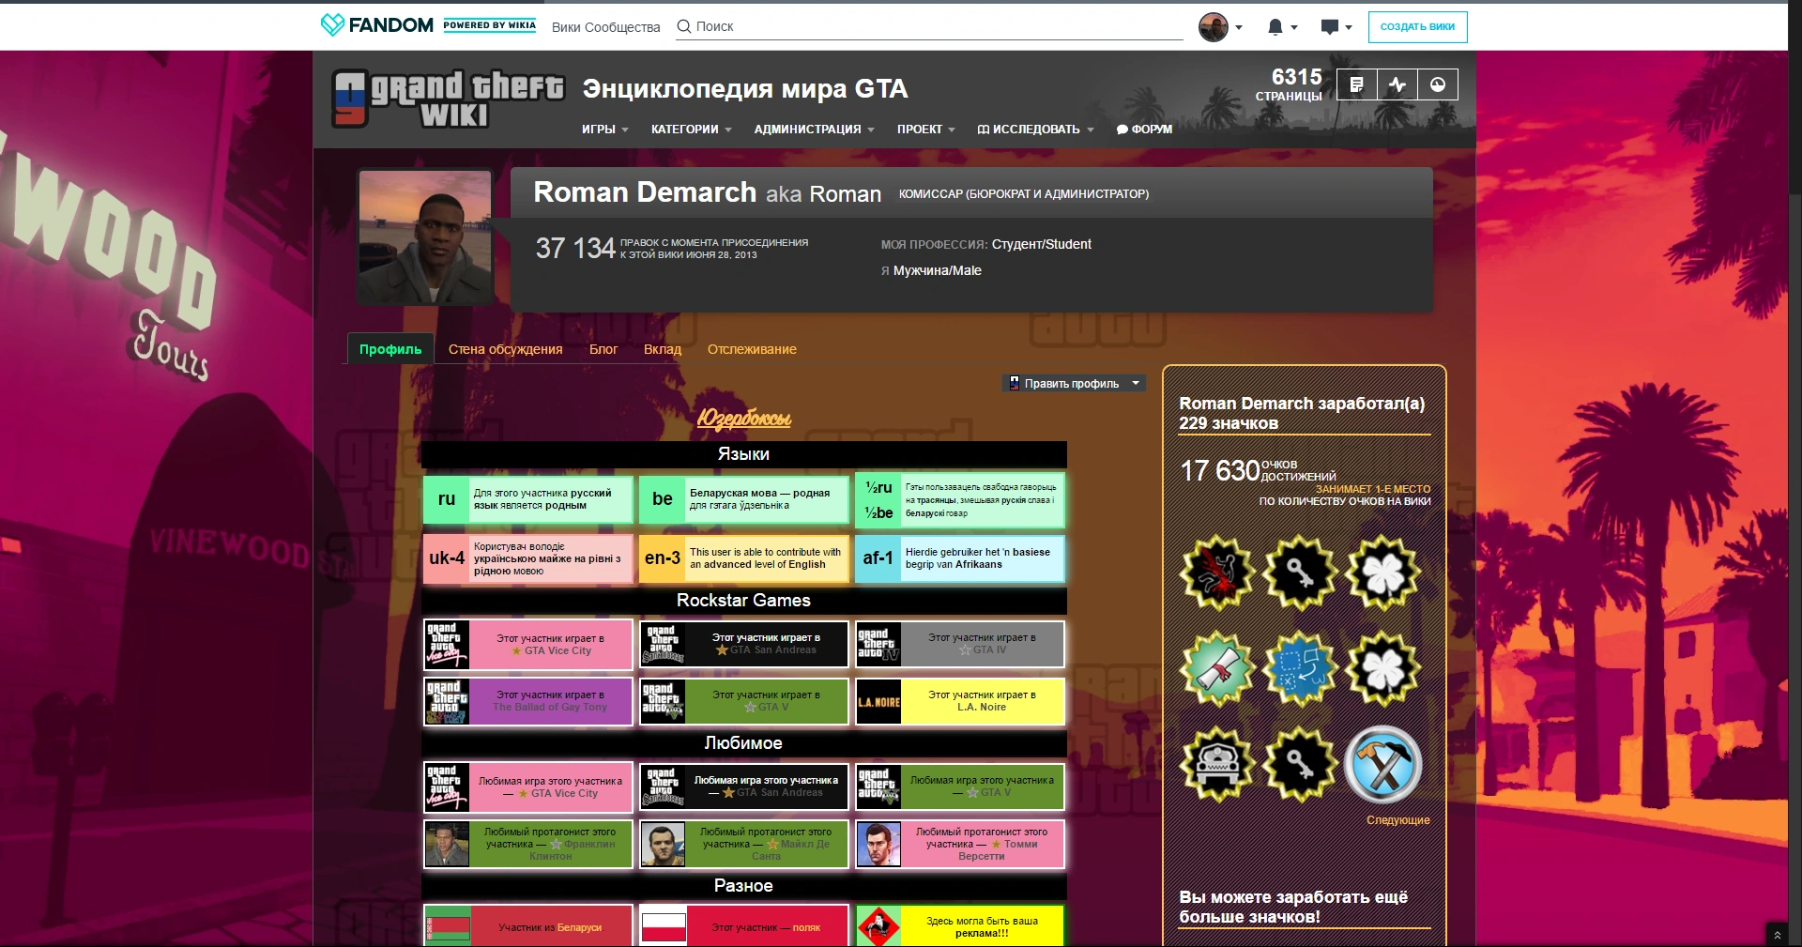
Task: Open the Grand Theft Wiki logo
Action: point(448,99)
